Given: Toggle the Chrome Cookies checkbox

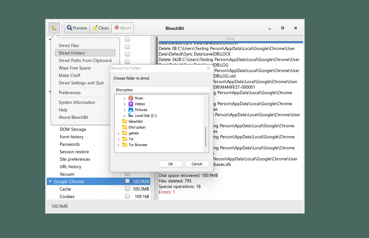Looking at the screenshot, I should (127, 196).
